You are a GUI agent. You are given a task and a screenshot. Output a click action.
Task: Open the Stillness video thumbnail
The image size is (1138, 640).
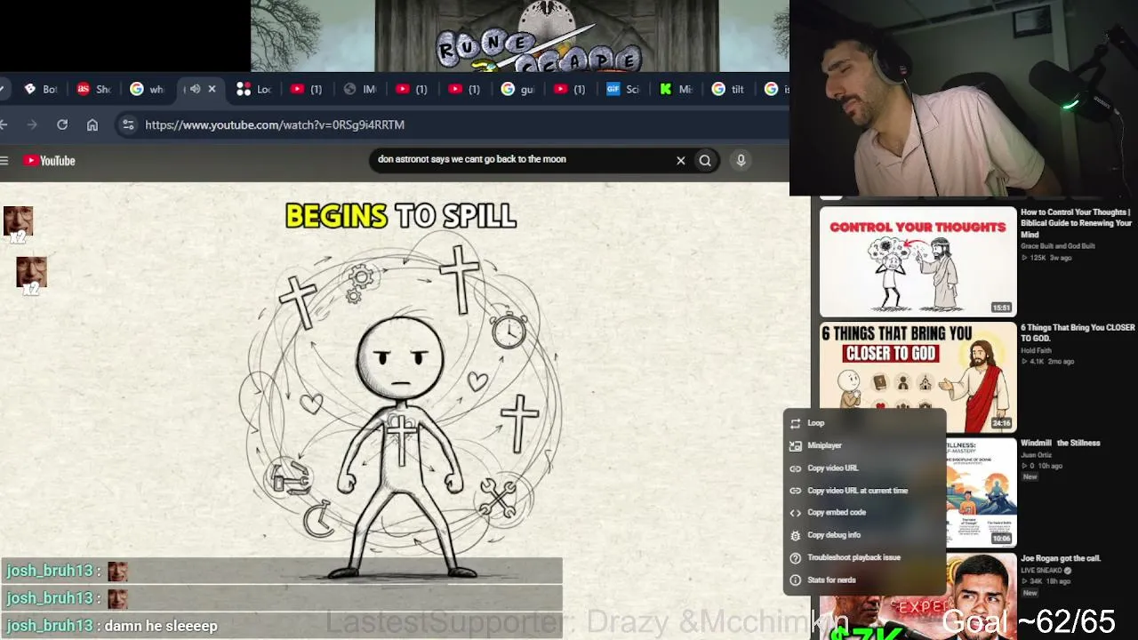(981, 492)
